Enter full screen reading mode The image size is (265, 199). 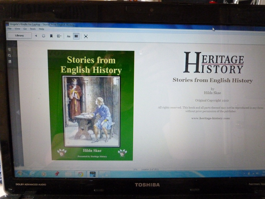[86, 36]
